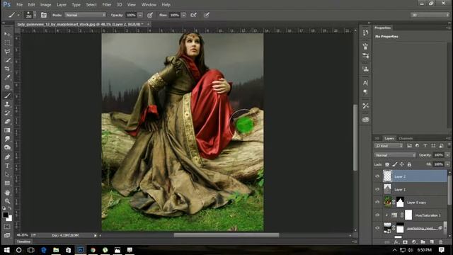Open Layers panel Opacity arrow

click(x=447, y=155)
